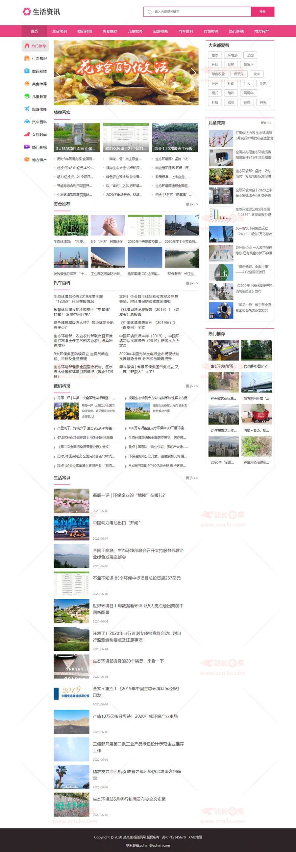Click the 地方特产 box icon
Image resolution: width=296 pixels, height=852 pixels.
[27, 159]
